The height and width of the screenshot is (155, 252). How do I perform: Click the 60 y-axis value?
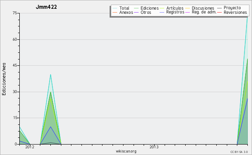click(x=15, y=39)
